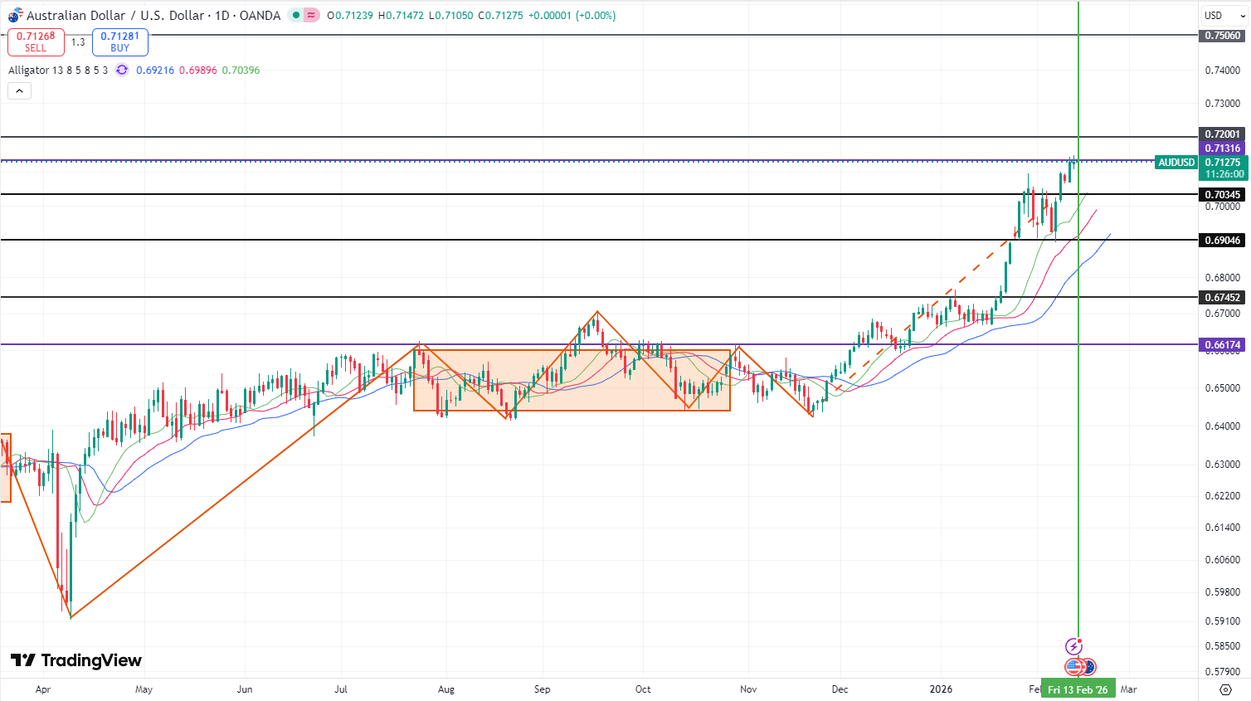
Task: Collapse the indicator legend with chevron
Action: point(19,91)
